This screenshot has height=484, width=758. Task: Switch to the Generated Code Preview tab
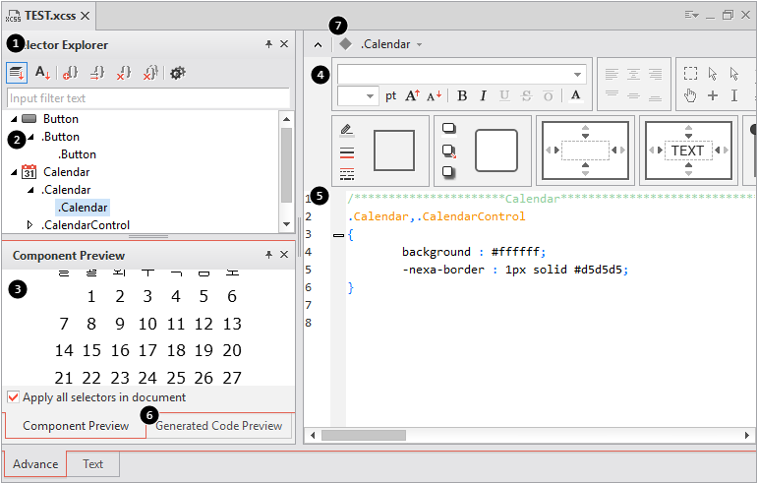(x=219, y=426)
